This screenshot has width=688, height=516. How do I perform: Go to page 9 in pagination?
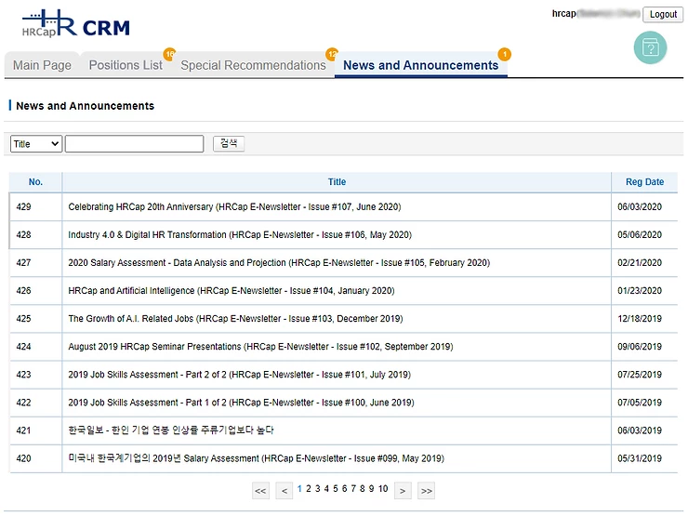(371, 488)
